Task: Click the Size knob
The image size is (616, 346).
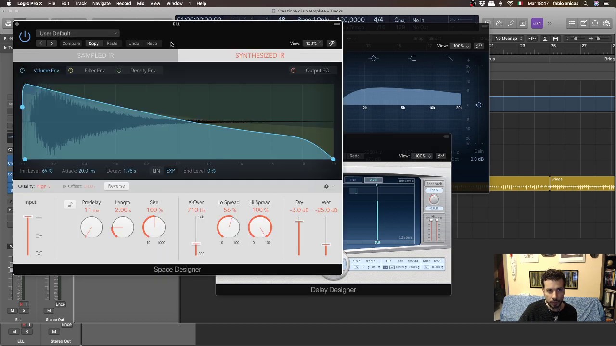Action: pos(154,227)
